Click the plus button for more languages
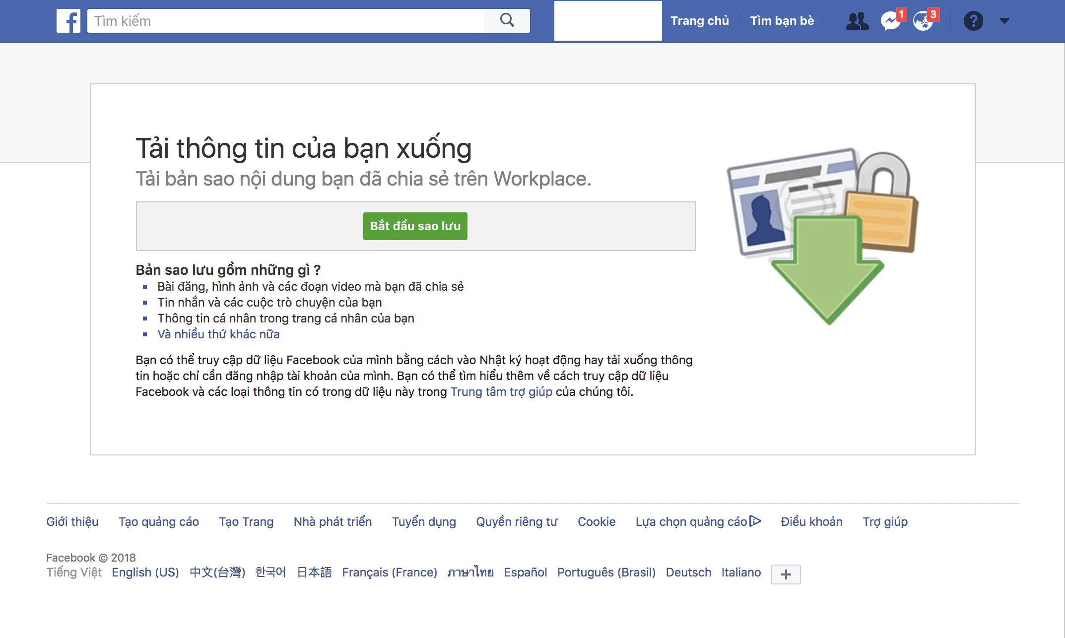 (786, 574)
